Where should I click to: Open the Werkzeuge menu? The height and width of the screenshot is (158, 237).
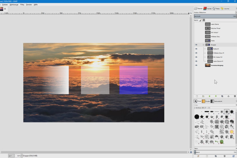click(x=14, y=5)
